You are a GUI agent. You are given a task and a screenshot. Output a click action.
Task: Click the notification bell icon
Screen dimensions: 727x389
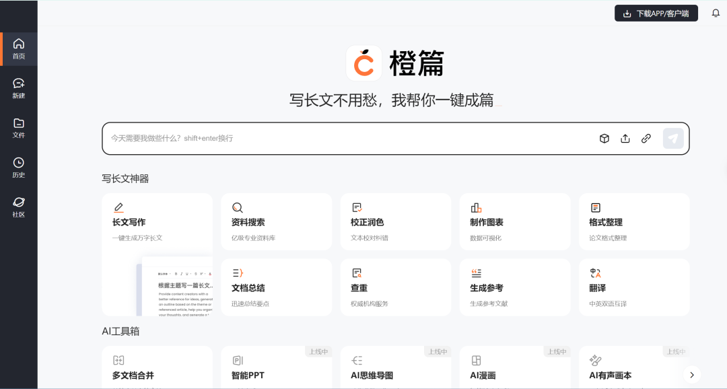coord(716,13)
